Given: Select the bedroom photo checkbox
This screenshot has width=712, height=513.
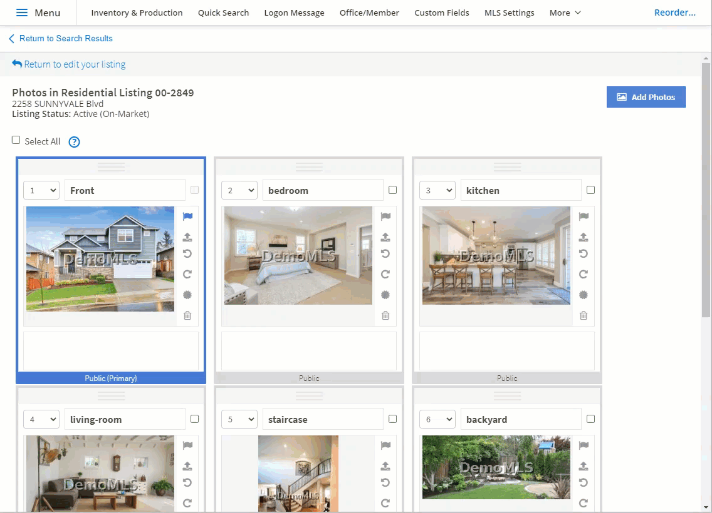Looking at the screenshot, I should pyautogui.click(x=393, y=190).
